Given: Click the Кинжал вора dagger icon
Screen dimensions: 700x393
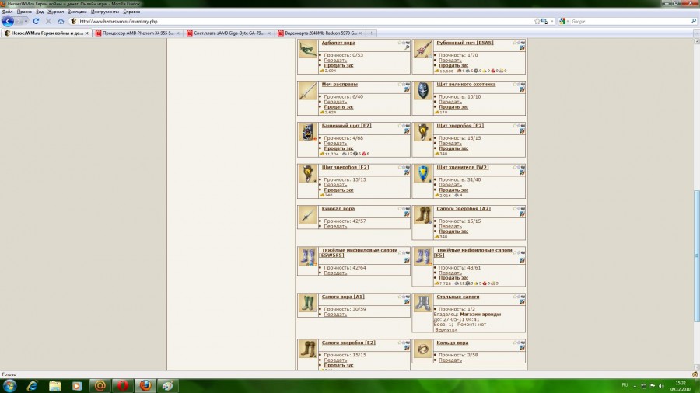Looking at the screenshot, I should (307, 215).
